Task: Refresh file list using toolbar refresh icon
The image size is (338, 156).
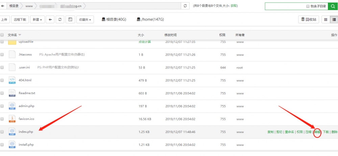Action: click(60, 20)
